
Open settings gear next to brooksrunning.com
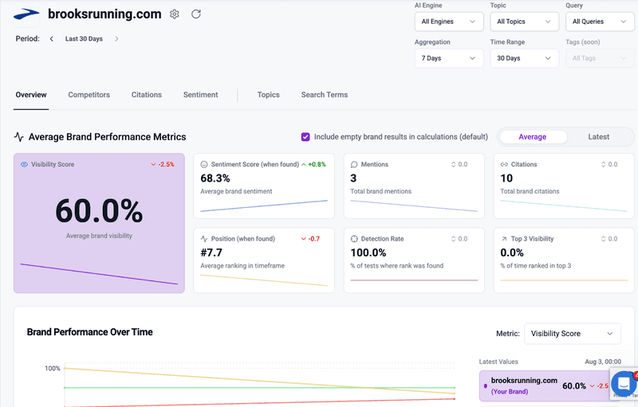click(x=175, y=14)
